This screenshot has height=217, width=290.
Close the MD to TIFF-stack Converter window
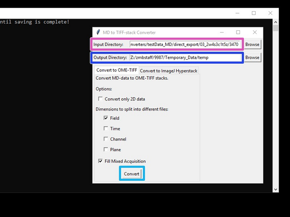coord(255,32)
